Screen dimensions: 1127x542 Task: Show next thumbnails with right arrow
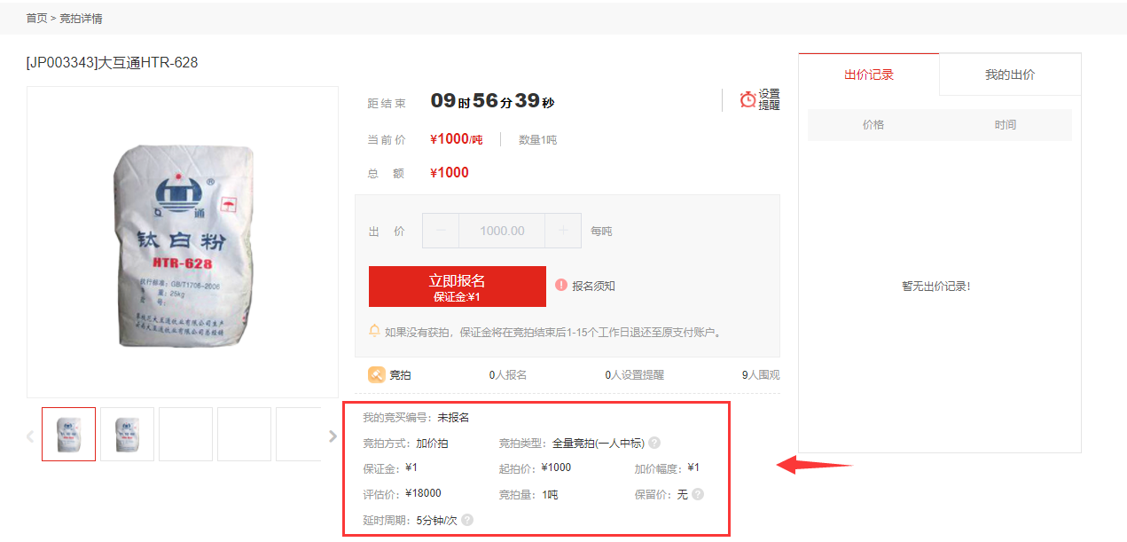tap(333, 436)
